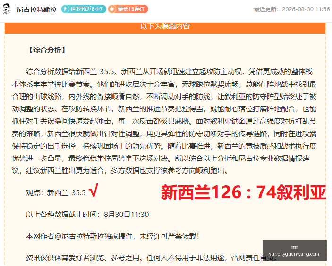Click the orange 以下为隐藏内容 banner

165,27
